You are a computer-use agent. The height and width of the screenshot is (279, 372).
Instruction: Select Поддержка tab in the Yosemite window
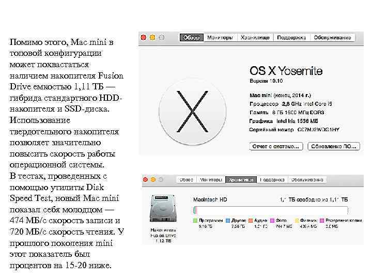click(x=291, y=38)
